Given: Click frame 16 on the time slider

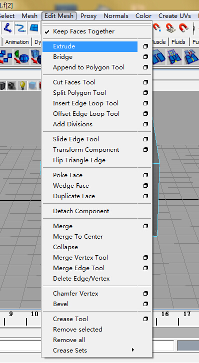Looking at the screenshot, I should 165,314.
